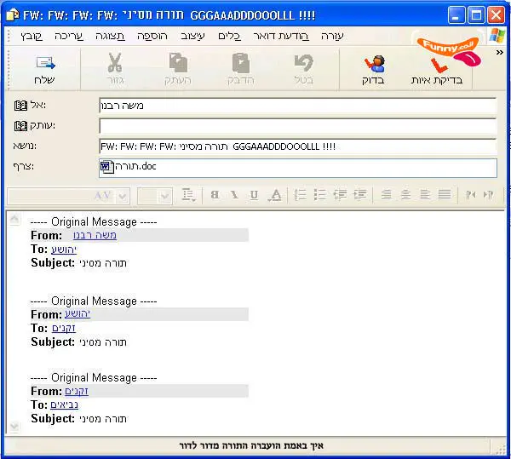Click the משה רבנו sender link
The image size is (511, 459).
95,235
